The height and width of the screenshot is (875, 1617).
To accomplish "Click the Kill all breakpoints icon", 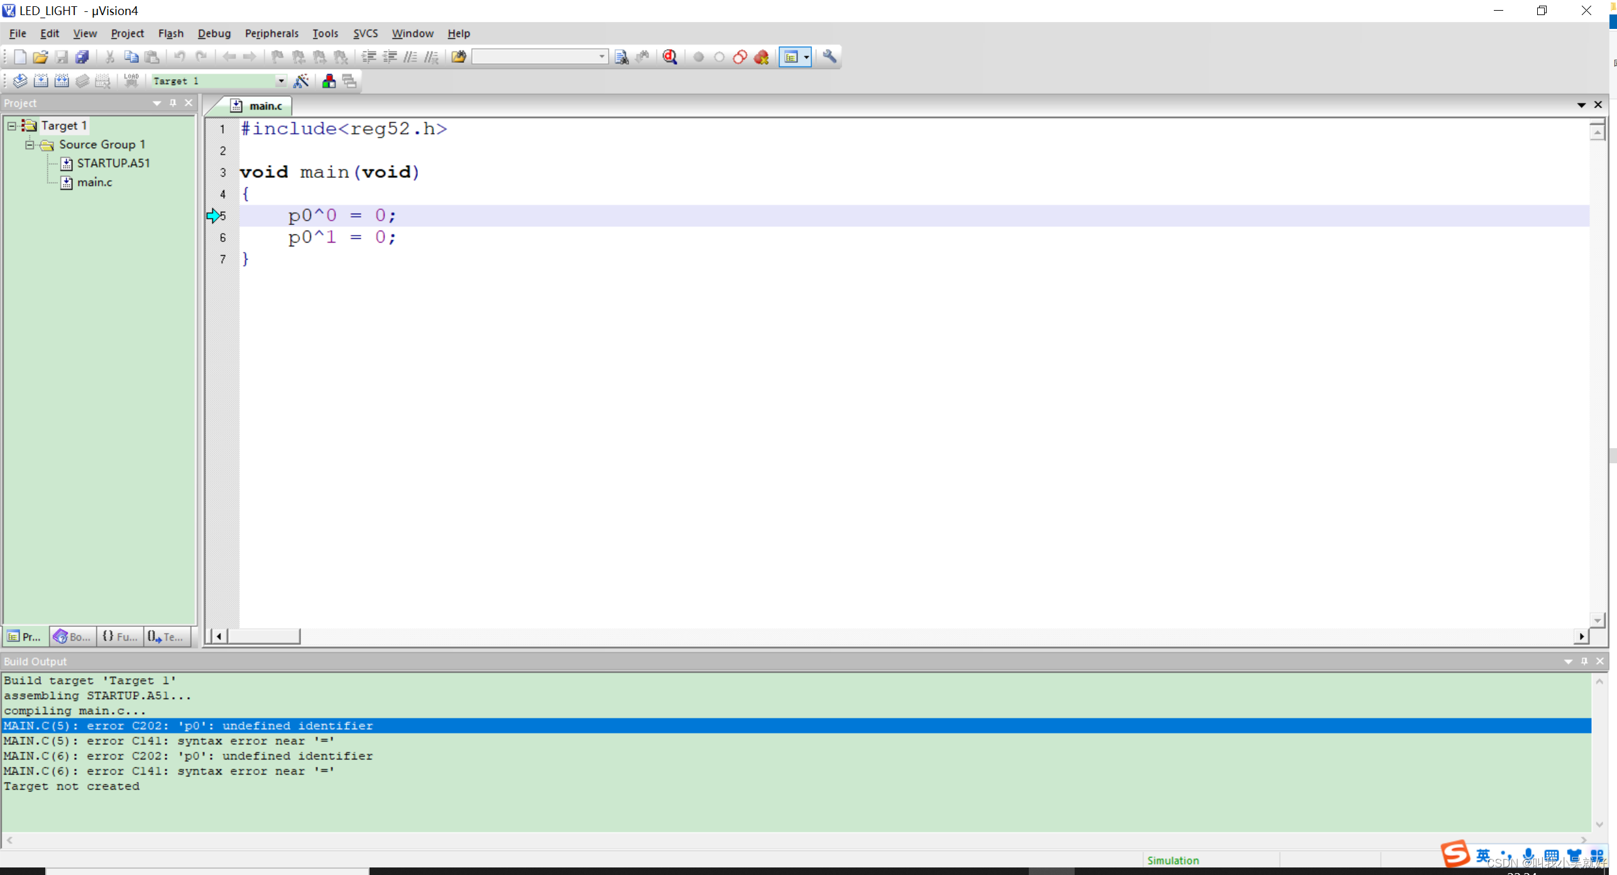I will [x=761, y=57].
